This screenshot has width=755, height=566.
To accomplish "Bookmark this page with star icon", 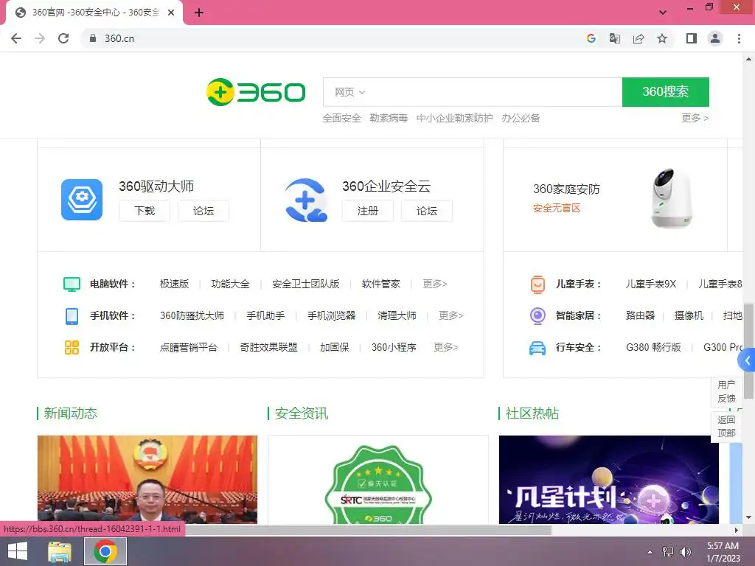I will coord(662,38).
